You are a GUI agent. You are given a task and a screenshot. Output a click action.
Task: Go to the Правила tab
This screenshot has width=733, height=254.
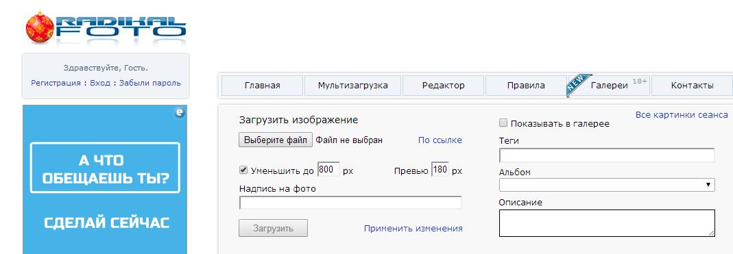(x=526, y=86)
